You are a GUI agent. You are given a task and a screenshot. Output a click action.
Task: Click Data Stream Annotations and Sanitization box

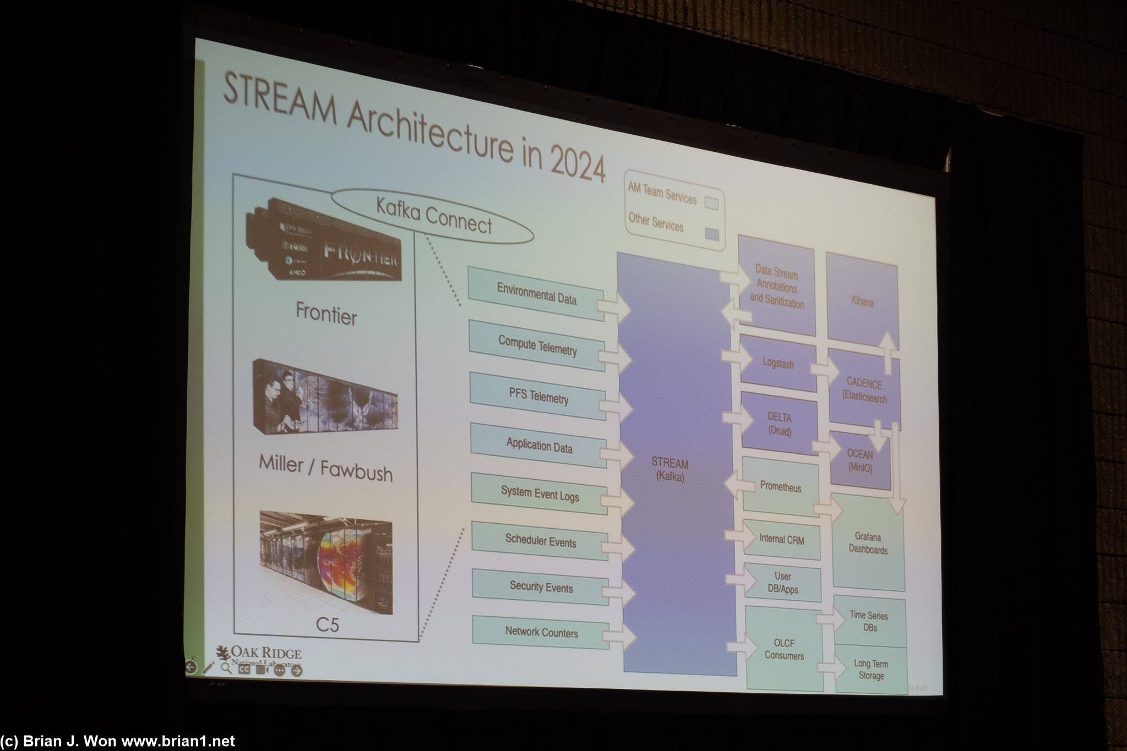(x=776, y=287)
